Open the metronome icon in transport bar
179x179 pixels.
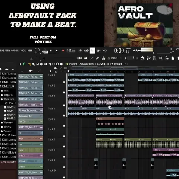tap(81, 51)
